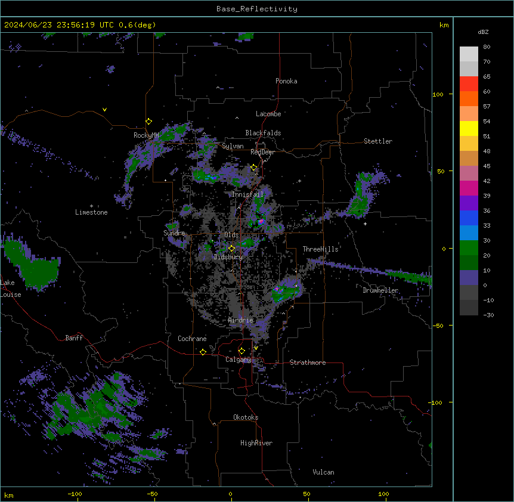Image resolution: width=514 pixels, height=502 pixels.
Task: Click the pink 42-45 dBZ legend swatch
Action: (x=469, y=173)
